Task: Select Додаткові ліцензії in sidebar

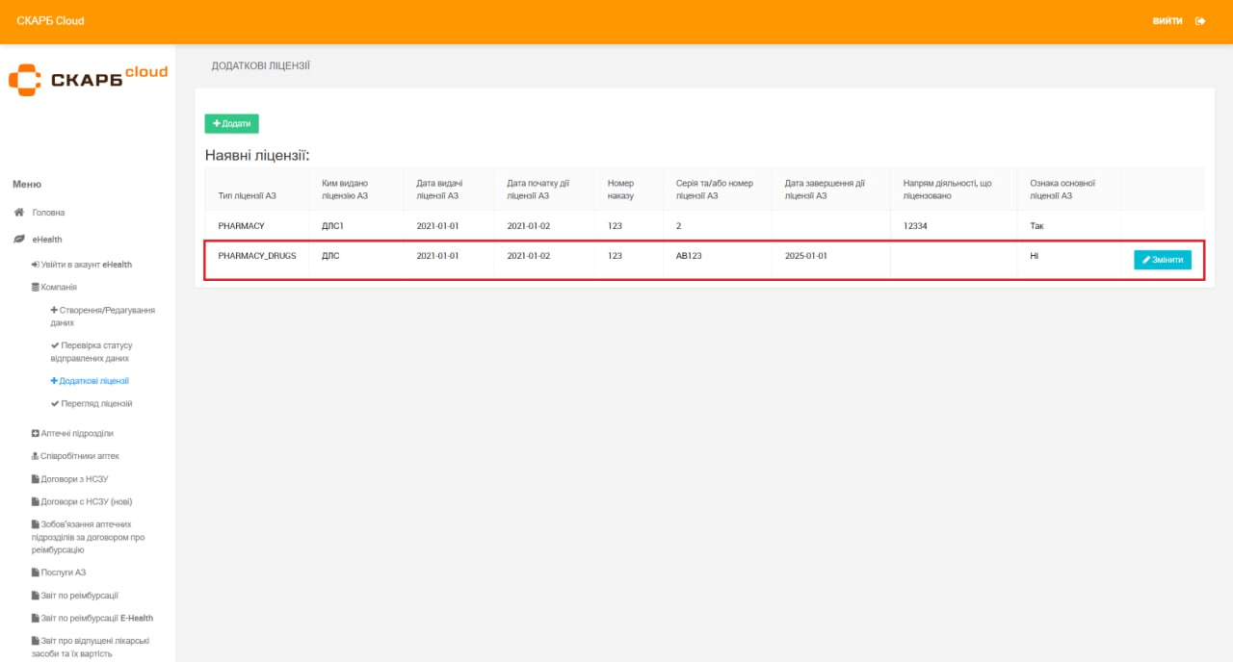Action: pyautogui.click(x=93, y=381)
